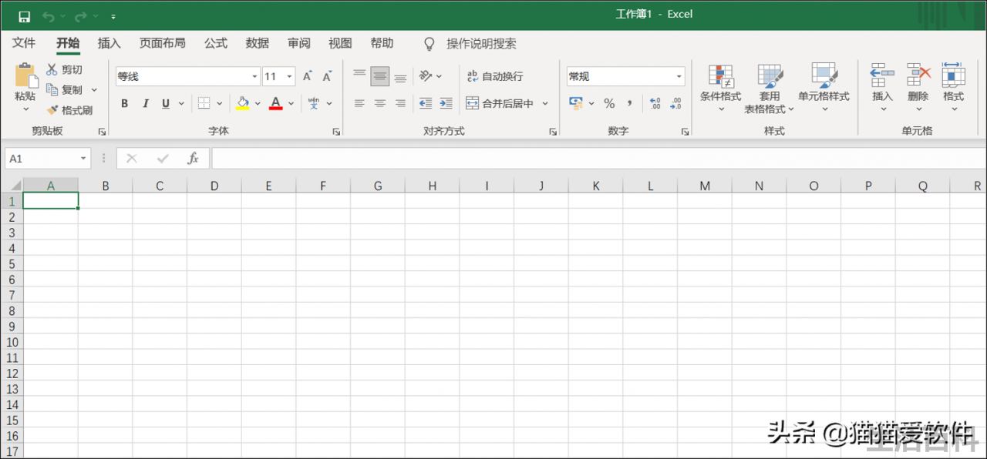Click the decrease decimal icon
Image resolution: width=987 pixels, height=459 pixels.
click(x=675, y=103)
